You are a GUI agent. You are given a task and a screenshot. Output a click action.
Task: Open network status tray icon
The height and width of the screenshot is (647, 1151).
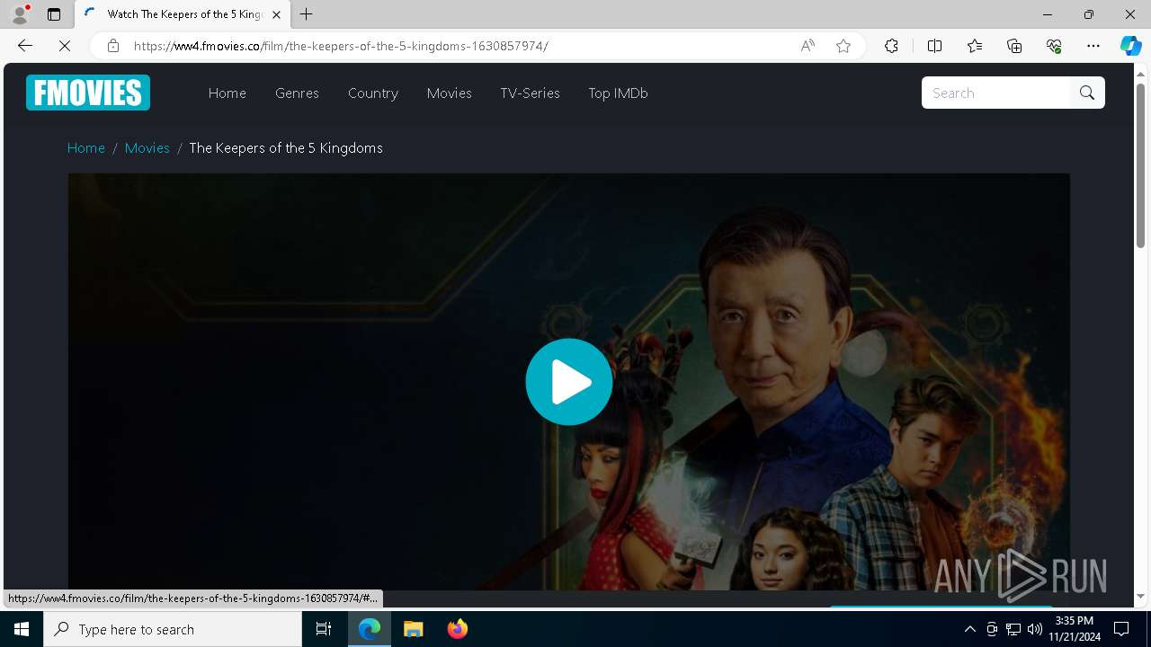pos(1013,629)
